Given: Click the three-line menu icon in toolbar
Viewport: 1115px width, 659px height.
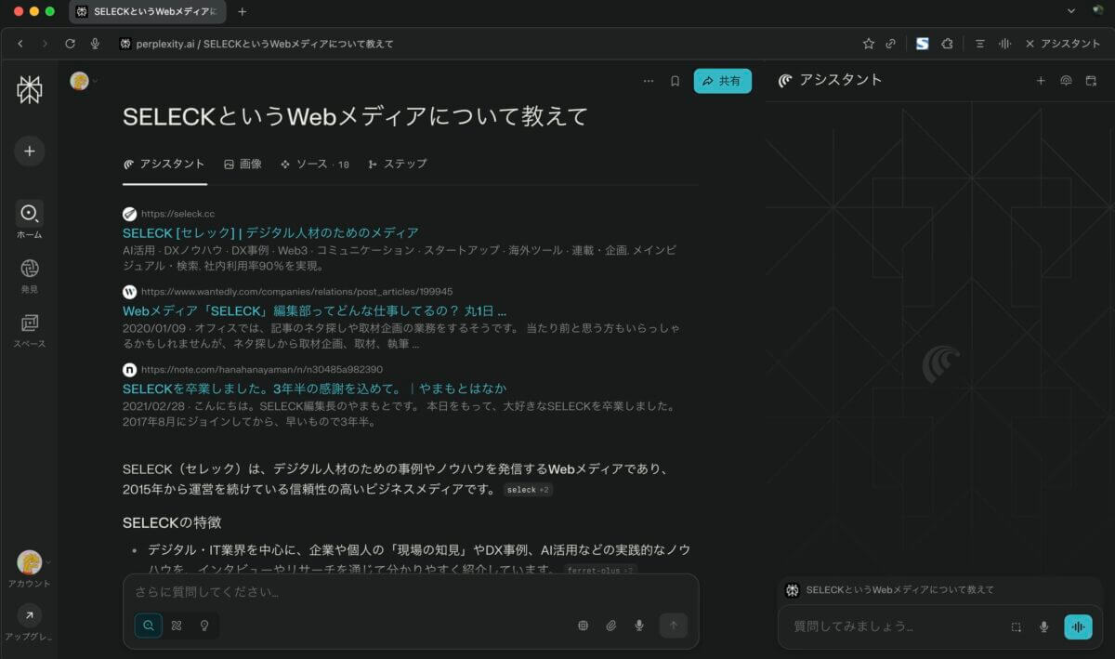Looking at the screenshot, I should pos(979,44).
